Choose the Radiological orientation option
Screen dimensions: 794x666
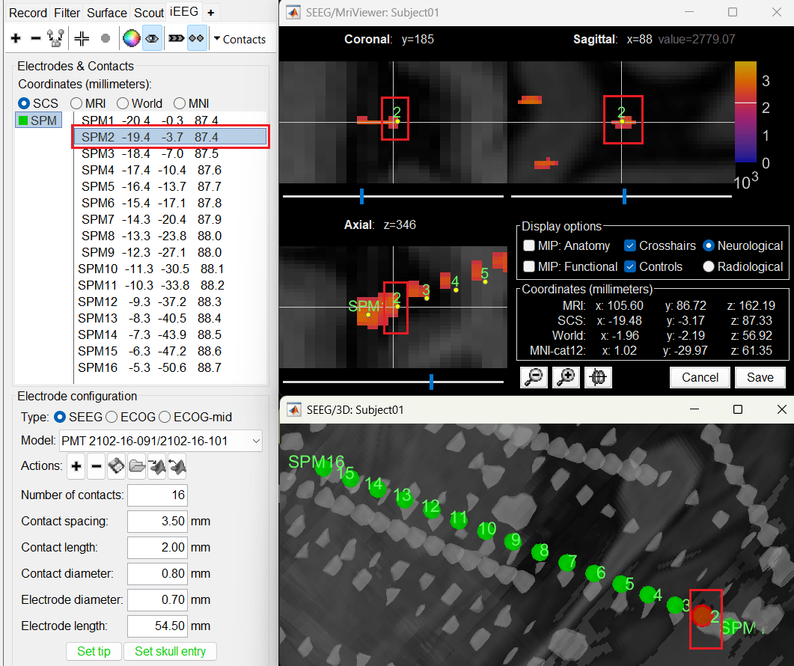[x=708, y=266]
